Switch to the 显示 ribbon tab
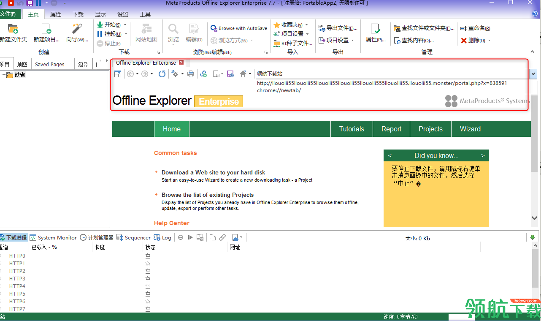541x321 pixels. tap(100, 14)
